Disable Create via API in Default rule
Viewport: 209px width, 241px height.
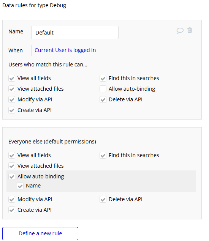click(12, 110)
